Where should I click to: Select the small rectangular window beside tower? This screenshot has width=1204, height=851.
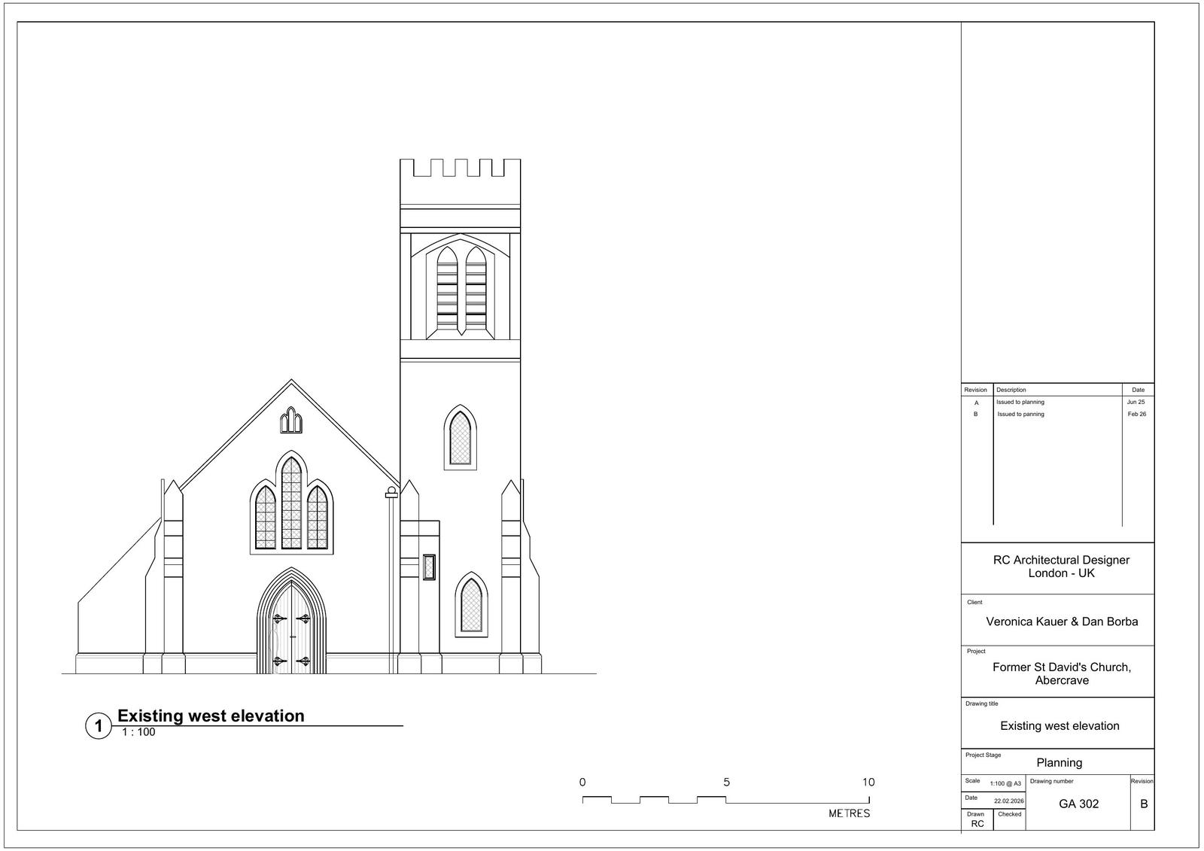click(x=429, y=567)
